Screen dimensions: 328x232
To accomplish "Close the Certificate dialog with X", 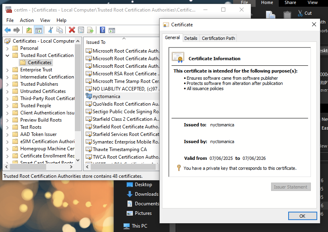I will (x=314, y=25).
